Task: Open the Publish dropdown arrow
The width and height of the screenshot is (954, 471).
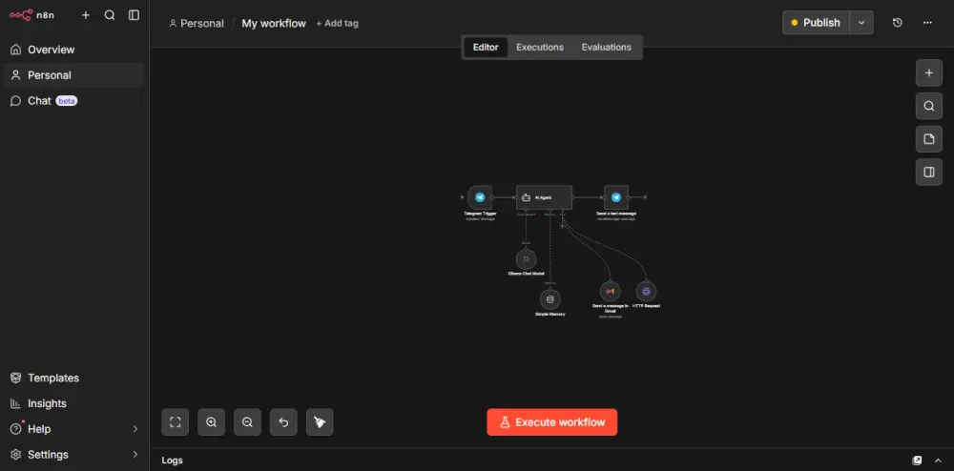Action: pos(861,23)
